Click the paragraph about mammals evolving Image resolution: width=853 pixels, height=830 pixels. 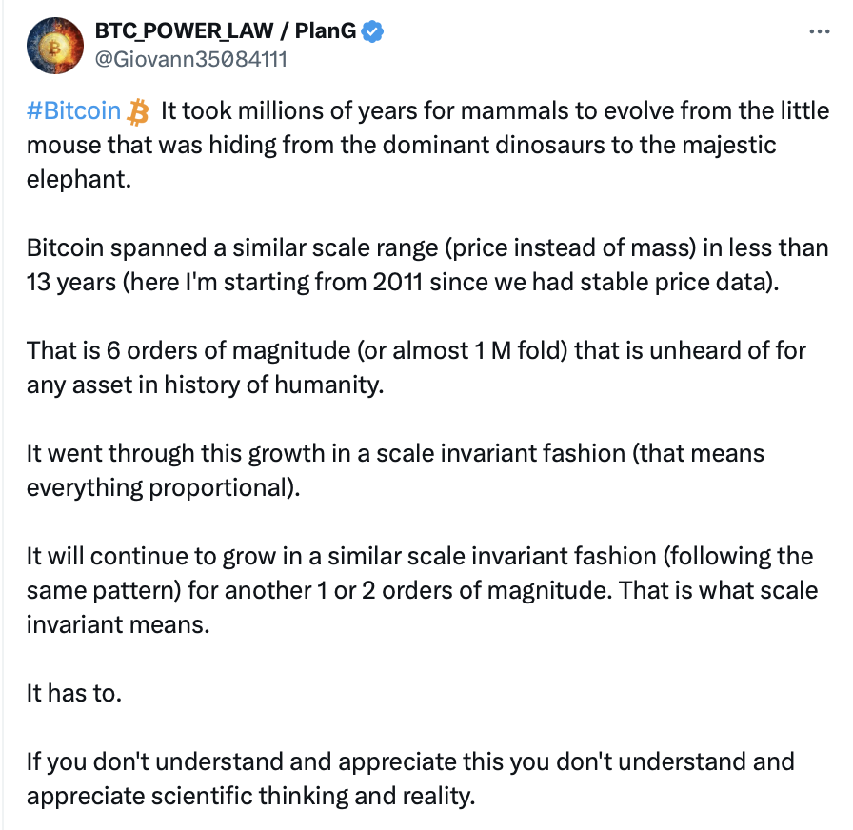[427, 145]
